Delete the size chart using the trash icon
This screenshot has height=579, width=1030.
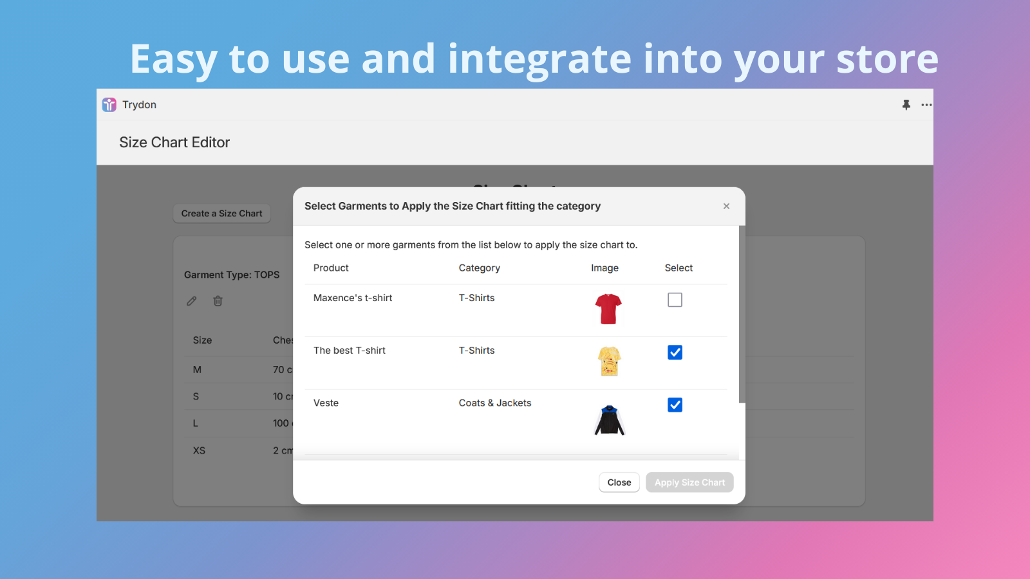click(218, 300)
